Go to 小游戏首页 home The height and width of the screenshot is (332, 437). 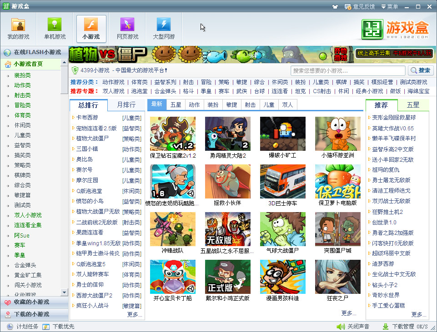pyautogui.click(x=28, y=64)
